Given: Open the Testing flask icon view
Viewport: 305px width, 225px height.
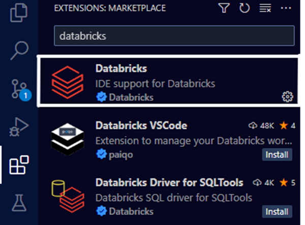Looking at the screenshot, I should (19, 203).
